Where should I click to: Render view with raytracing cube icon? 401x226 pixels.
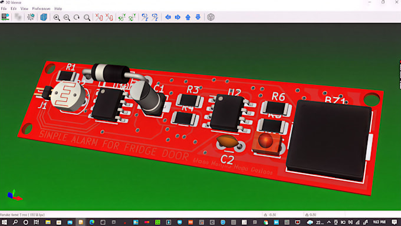44,17
